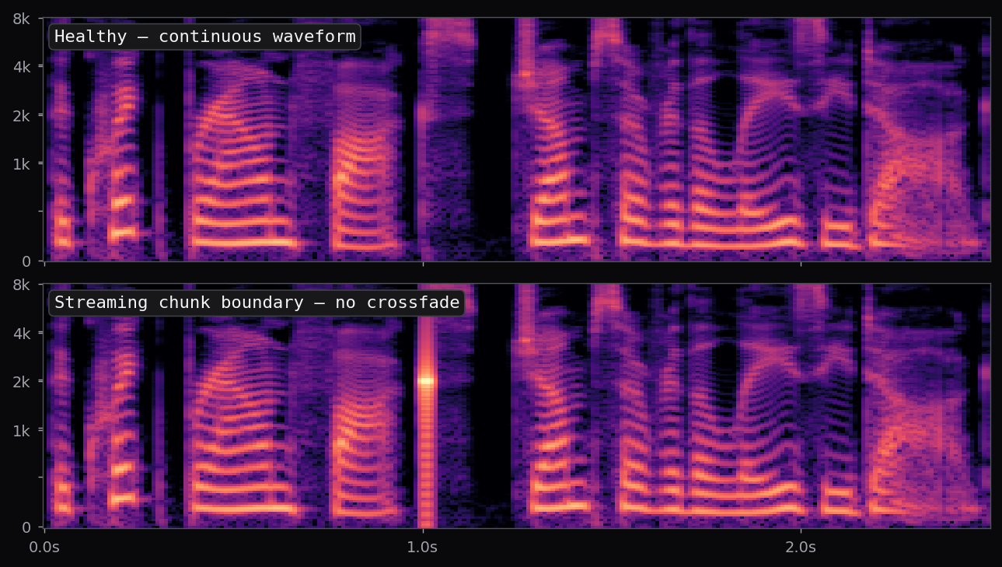Click the "Streaming chunk boundary — no crossfade" label

coord(257,303)
